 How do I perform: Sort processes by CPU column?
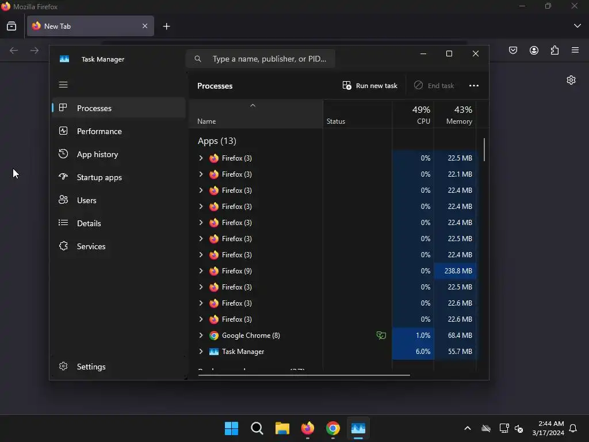coord(413,115)
